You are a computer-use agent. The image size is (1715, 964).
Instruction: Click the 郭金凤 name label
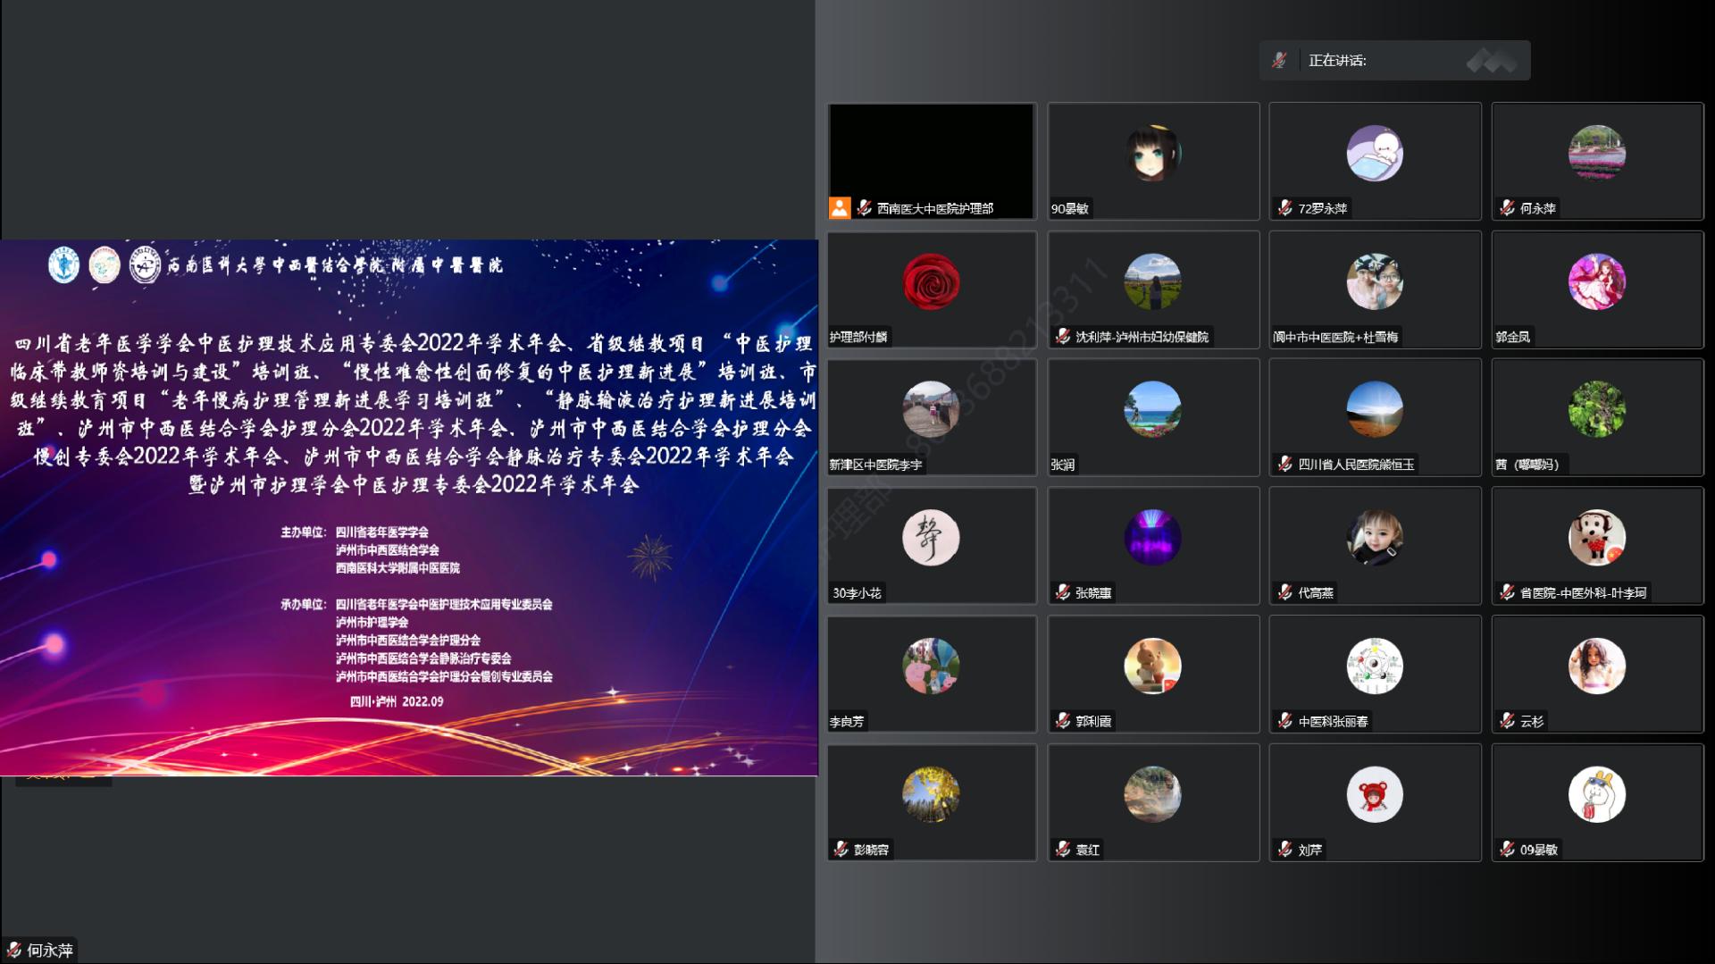coord(1512,337)
